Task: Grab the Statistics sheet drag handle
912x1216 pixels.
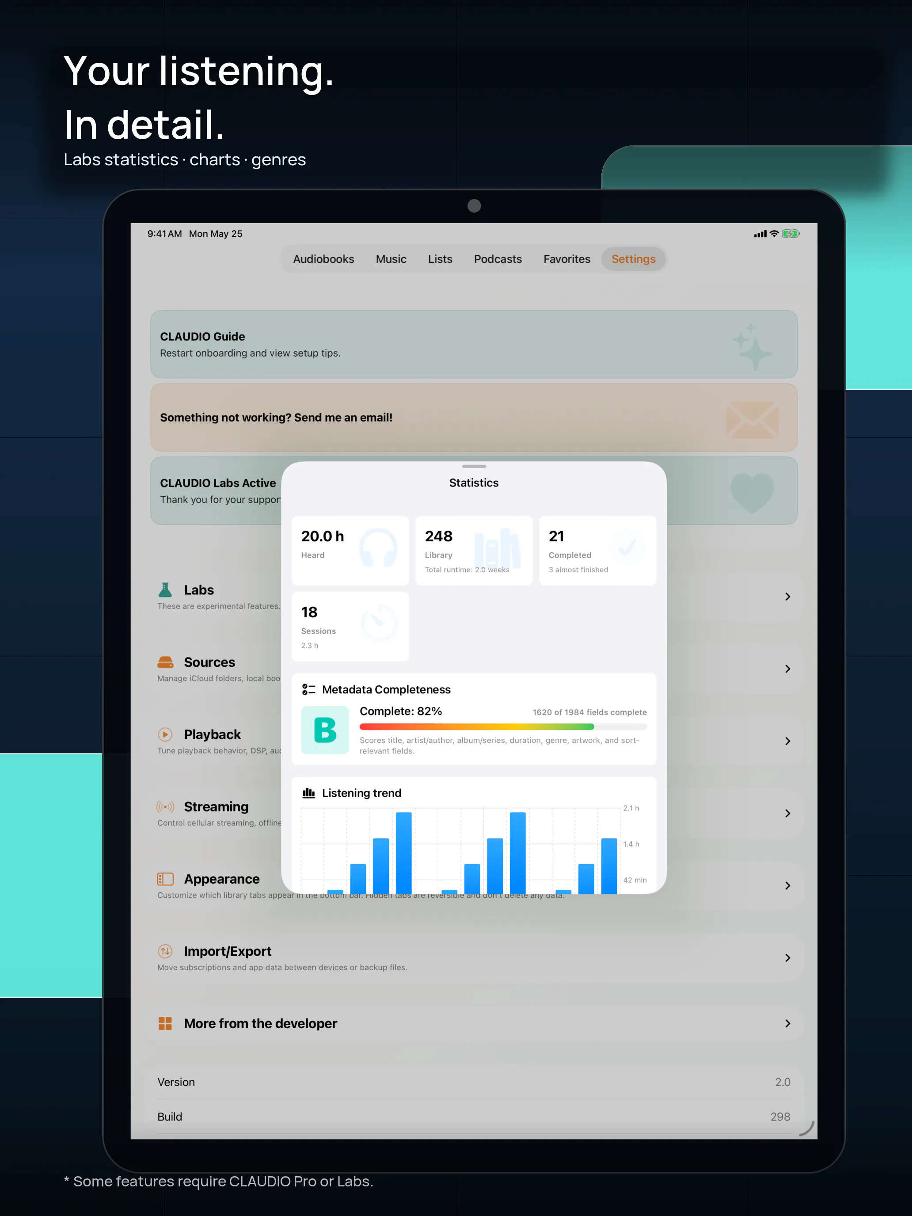Action: pyautogui.click(x=474, y=466)
